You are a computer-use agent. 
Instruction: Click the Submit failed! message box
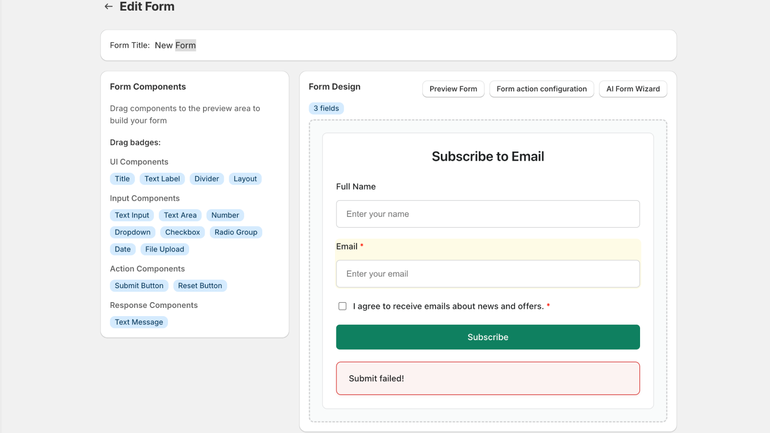(488, 378)
